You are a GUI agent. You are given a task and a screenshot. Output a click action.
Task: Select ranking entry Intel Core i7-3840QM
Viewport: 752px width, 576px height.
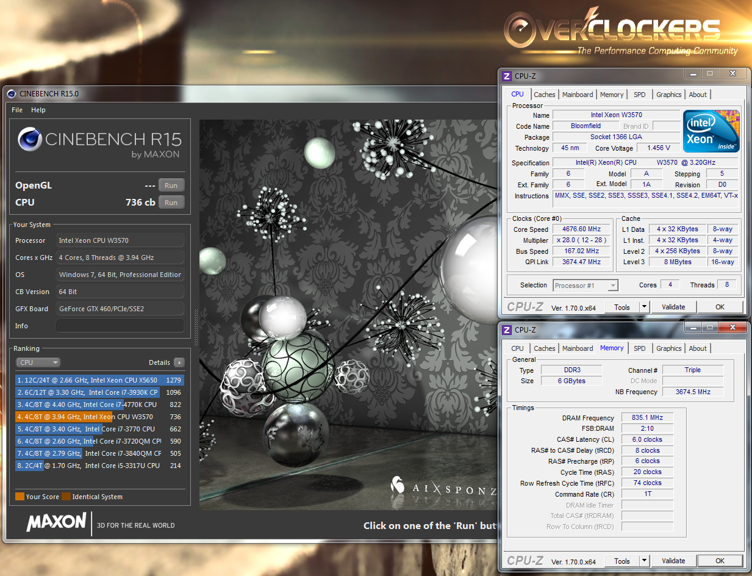pyautogui.click(x=99, y=453)
